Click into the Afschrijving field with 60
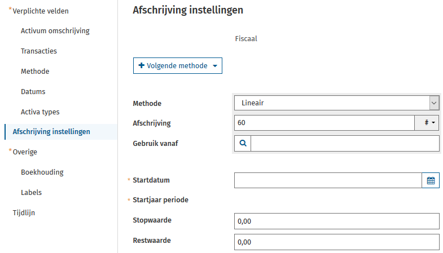The height and width of the screenshot is (253, 443). coord(324,123)
